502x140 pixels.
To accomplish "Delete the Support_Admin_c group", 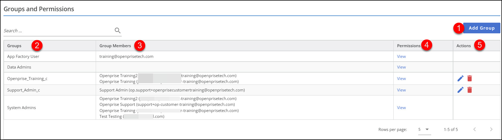I will click(x=469, y=90).
